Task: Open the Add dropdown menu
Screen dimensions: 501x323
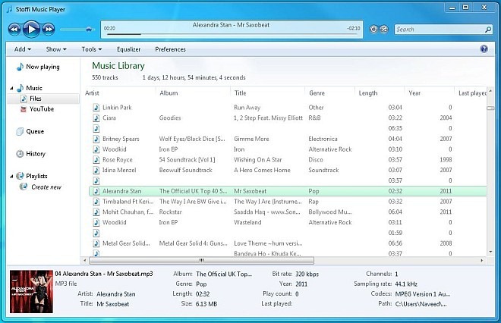Action: (x=23, y=49)
